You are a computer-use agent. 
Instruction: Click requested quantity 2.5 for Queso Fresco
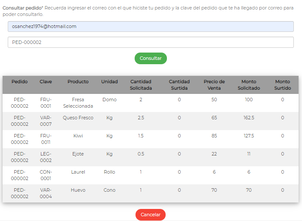coord(141,118)
